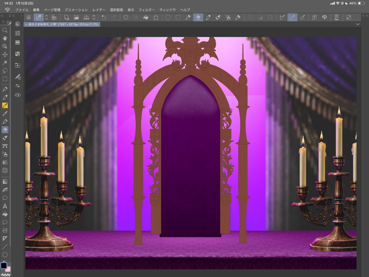This screenshot has height=277, width=369.
Task: Select the Hand move tool
Action: point(5,38)
